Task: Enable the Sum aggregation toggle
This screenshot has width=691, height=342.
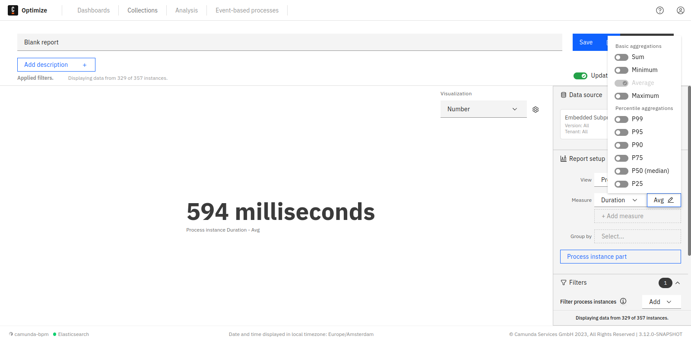Action: tap(621, 57)
